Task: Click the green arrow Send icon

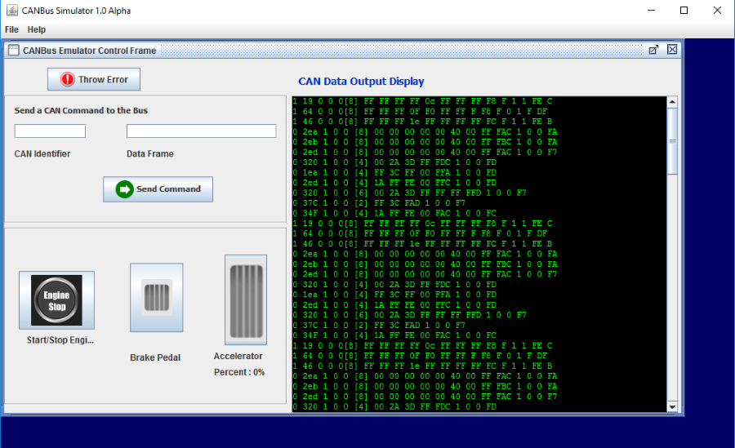Action: (x=124, y=189)
